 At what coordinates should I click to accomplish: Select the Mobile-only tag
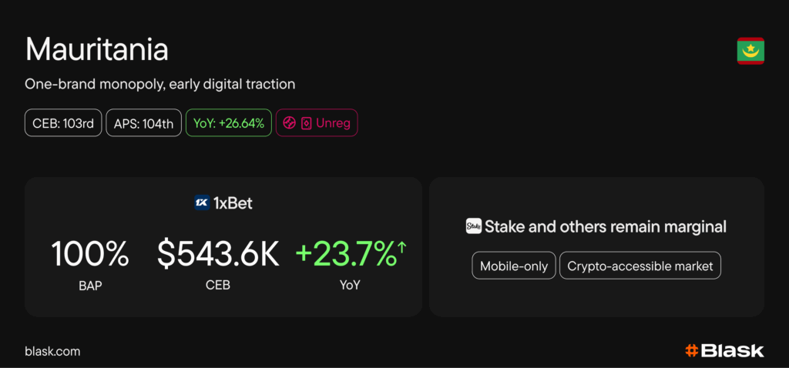click(x=513, y=266)
